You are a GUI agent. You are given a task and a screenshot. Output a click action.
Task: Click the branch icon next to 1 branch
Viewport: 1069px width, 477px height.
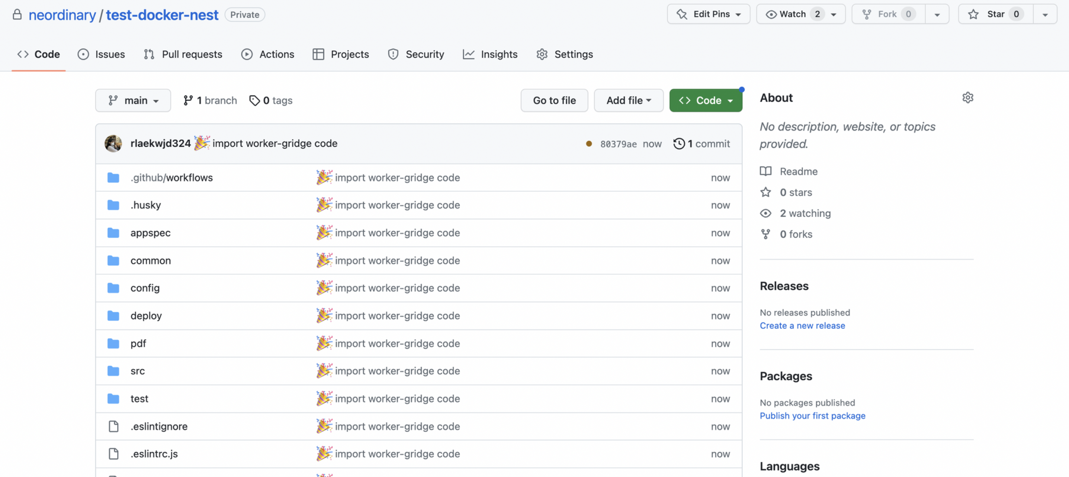point(188,100)
